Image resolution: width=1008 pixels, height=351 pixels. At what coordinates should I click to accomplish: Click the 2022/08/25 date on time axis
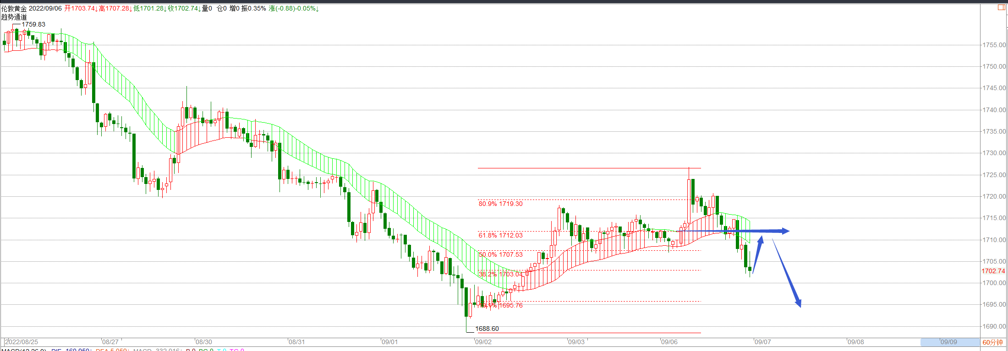22,342
